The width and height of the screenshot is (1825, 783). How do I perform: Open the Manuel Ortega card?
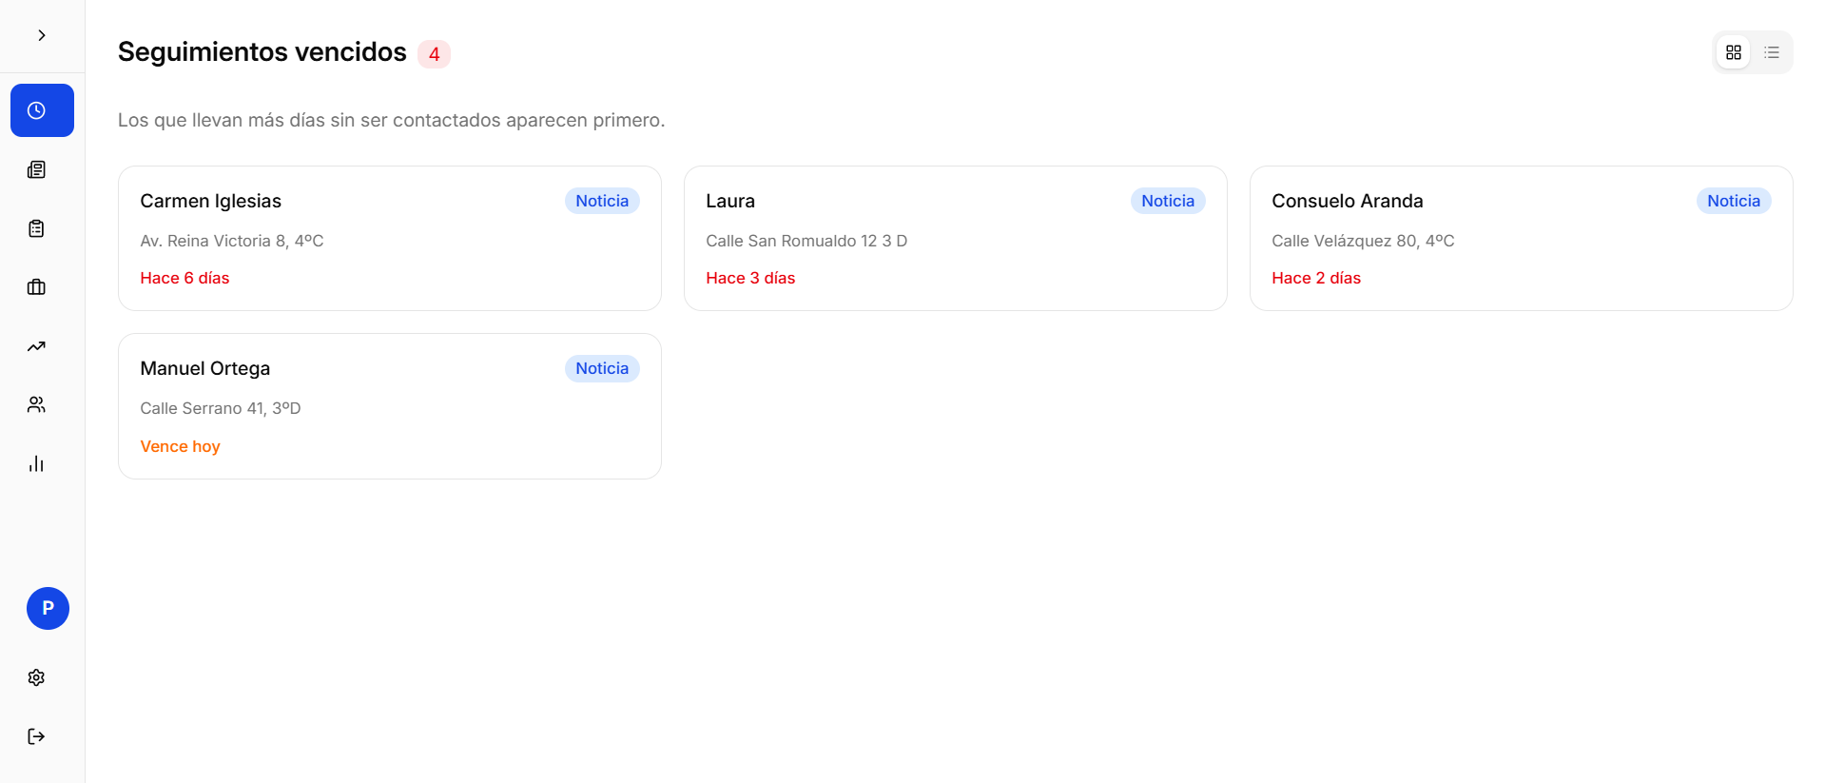click(x=390, y=406)
